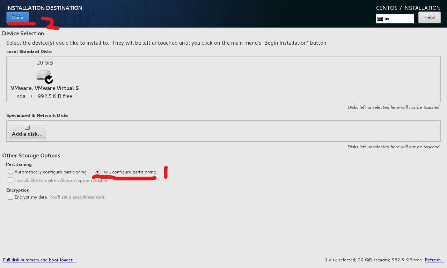Click the us keyboard layout indicator
447x268 pixels.
coord(395,19)
